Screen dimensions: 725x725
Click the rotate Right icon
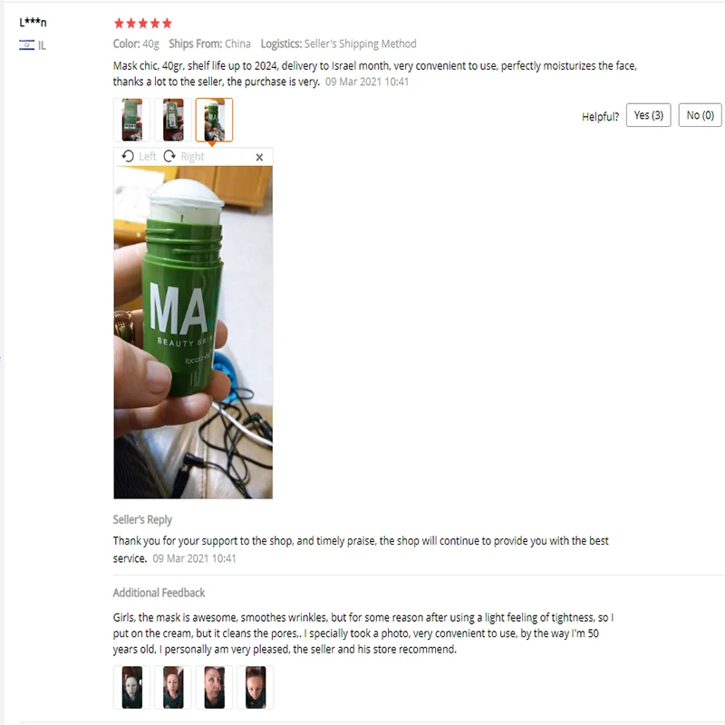pos(169,156)
